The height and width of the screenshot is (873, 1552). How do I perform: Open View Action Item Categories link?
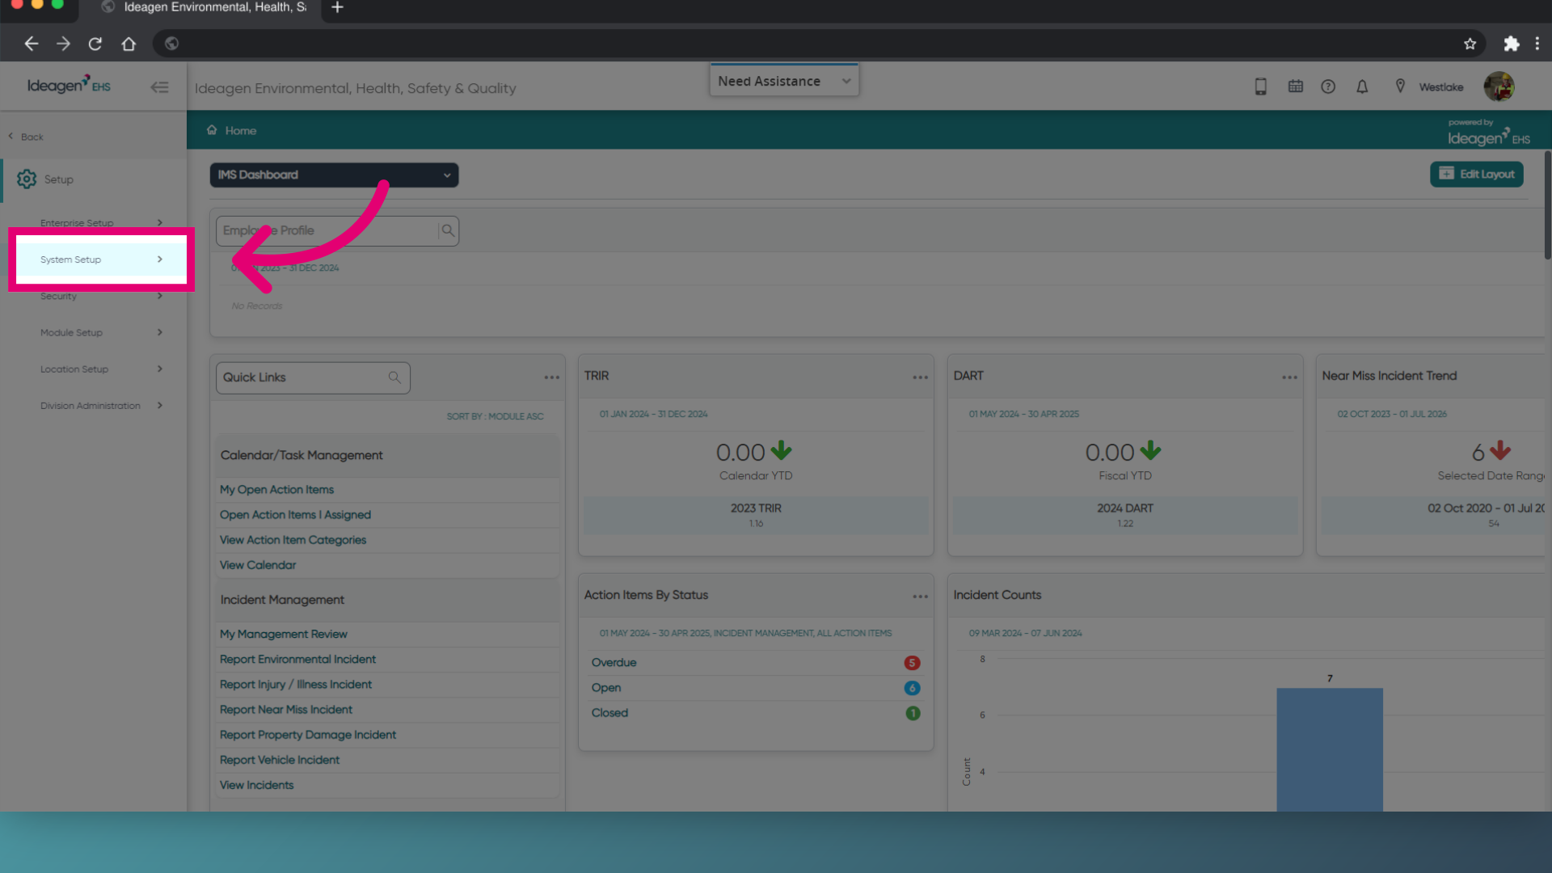coord(293,540)
